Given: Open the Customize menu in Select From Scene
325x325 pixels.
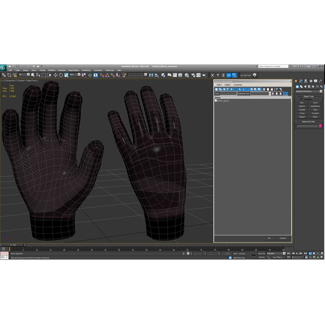Looking at the screenshot, I should coord(238,85).
